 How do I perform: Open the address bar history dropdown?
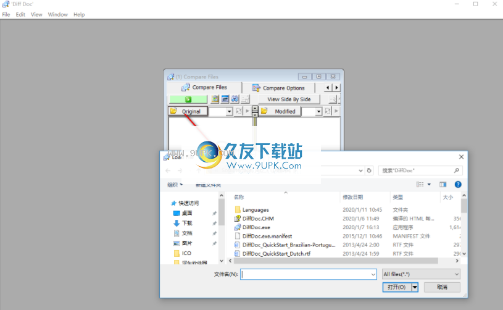tap(360, 170)
